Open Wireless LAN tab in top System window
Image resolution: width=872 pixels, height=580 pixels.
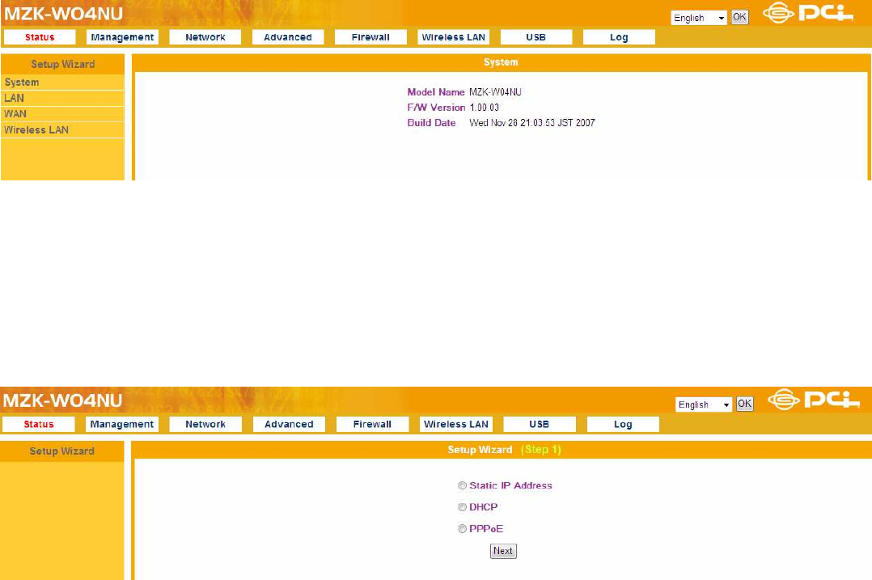[x=454, y=37]
